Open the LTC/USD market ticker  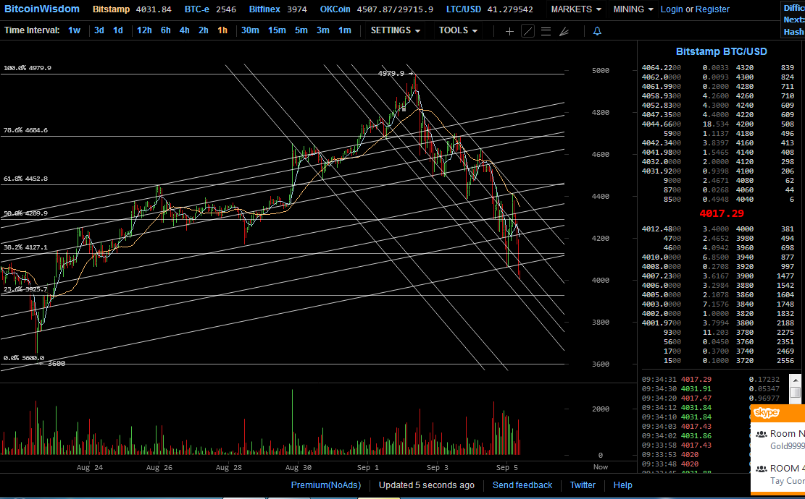[489, 9]
